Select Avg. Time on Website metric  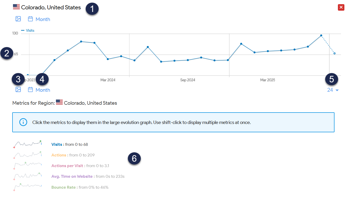tap(72, 176)
